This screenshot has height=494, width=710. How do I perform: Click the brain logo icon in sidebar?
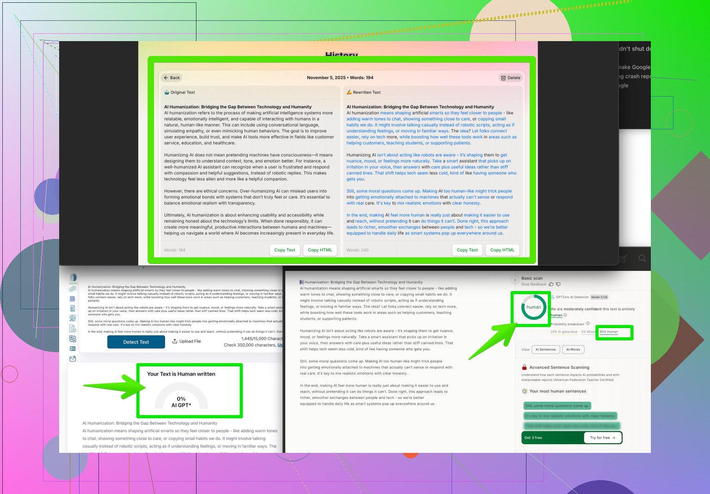pyautogui.click(x=73, y=278)
